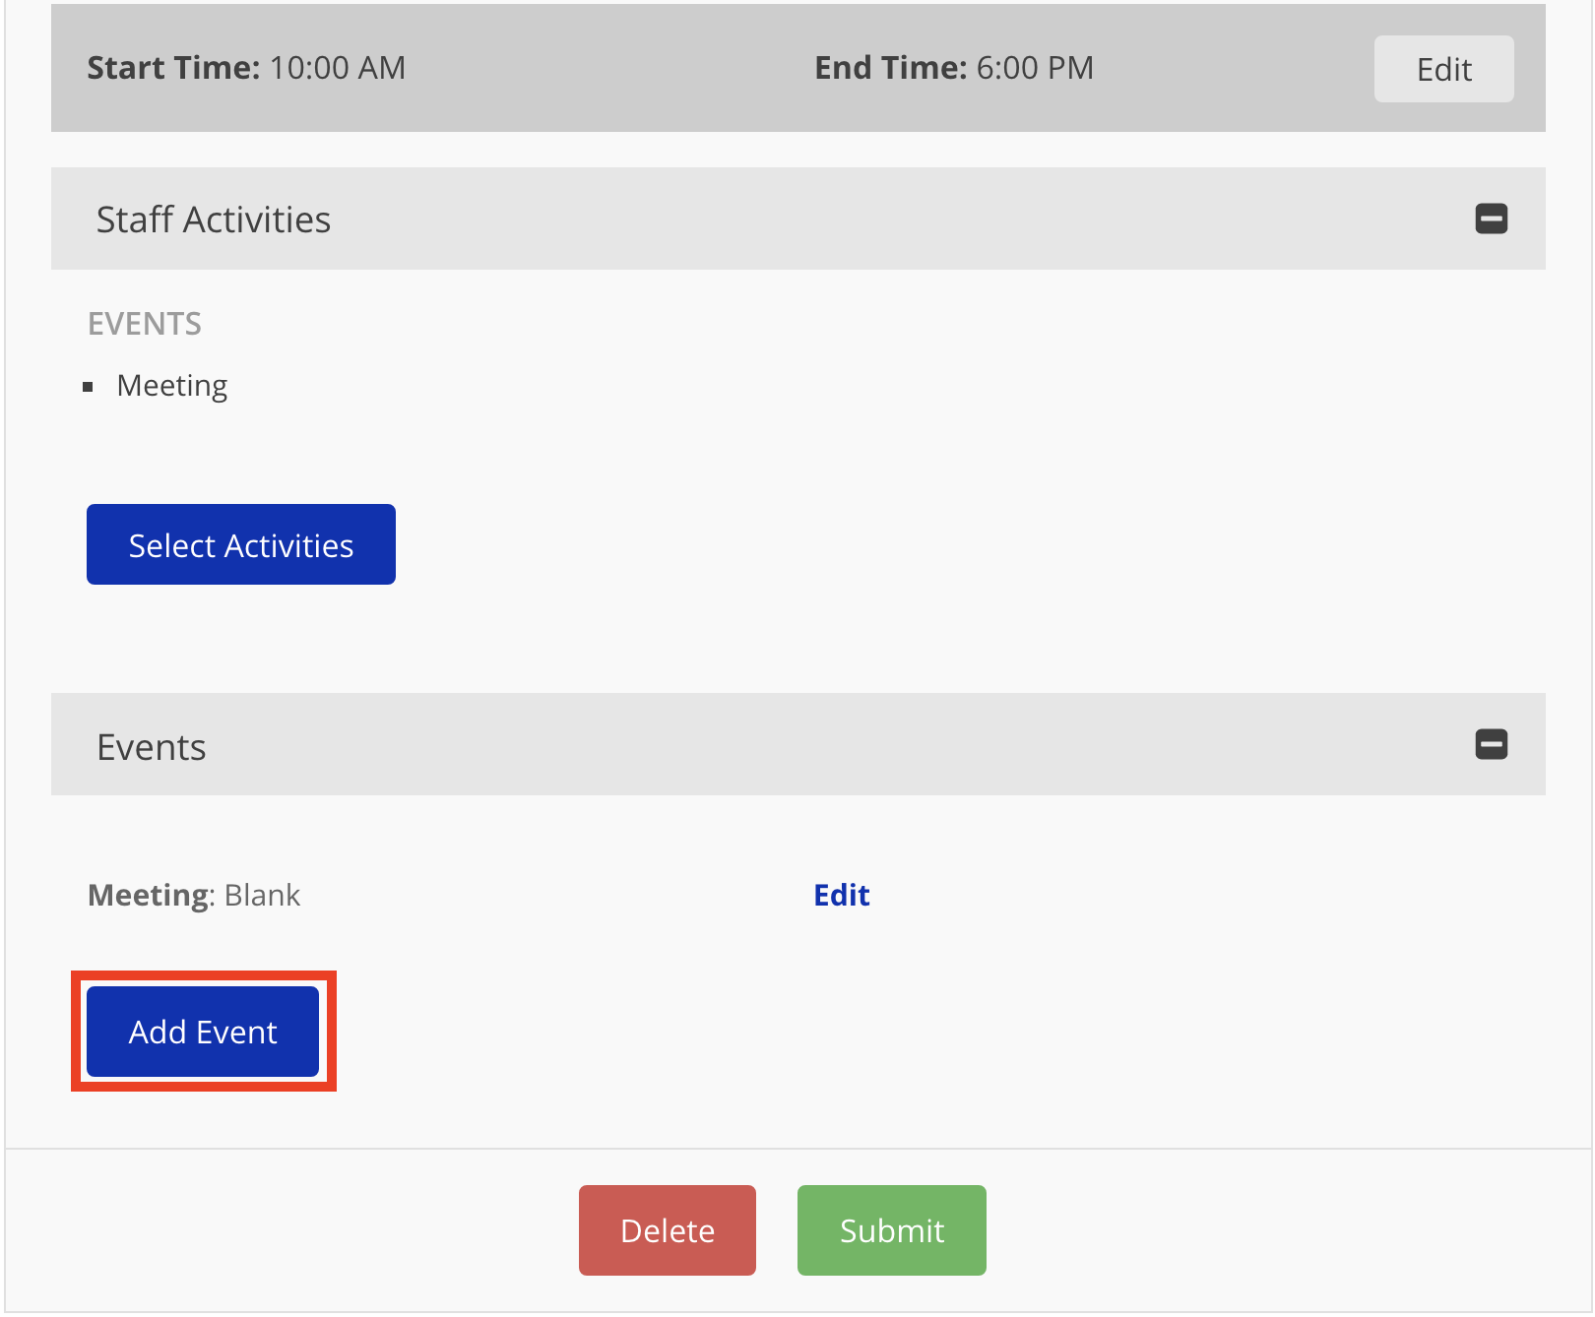Image resolution: width=1595 pixels, height=1317 pixels.
Task: Collapse the Staff Activities section minus icon
Action: pos(1491,219)
